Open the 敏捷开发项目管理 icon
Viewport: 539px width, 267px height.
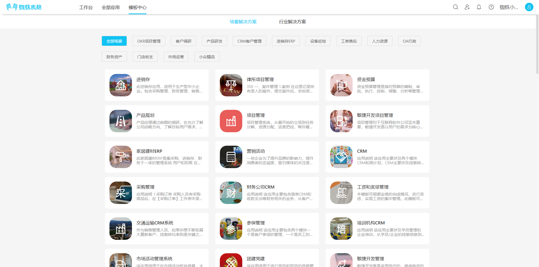[x=341, y=121]
